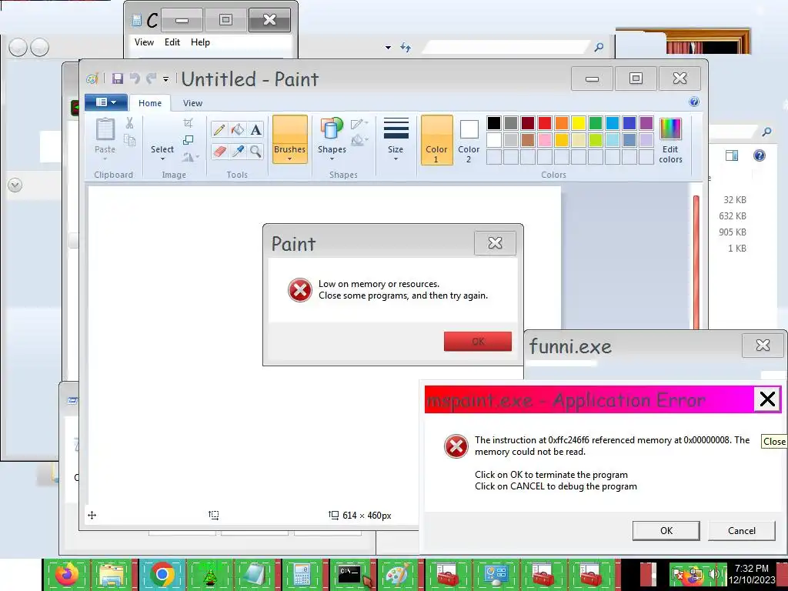Open the Calculator Edit menu
The width and height of the screenshot is (788, 591).
172,42
